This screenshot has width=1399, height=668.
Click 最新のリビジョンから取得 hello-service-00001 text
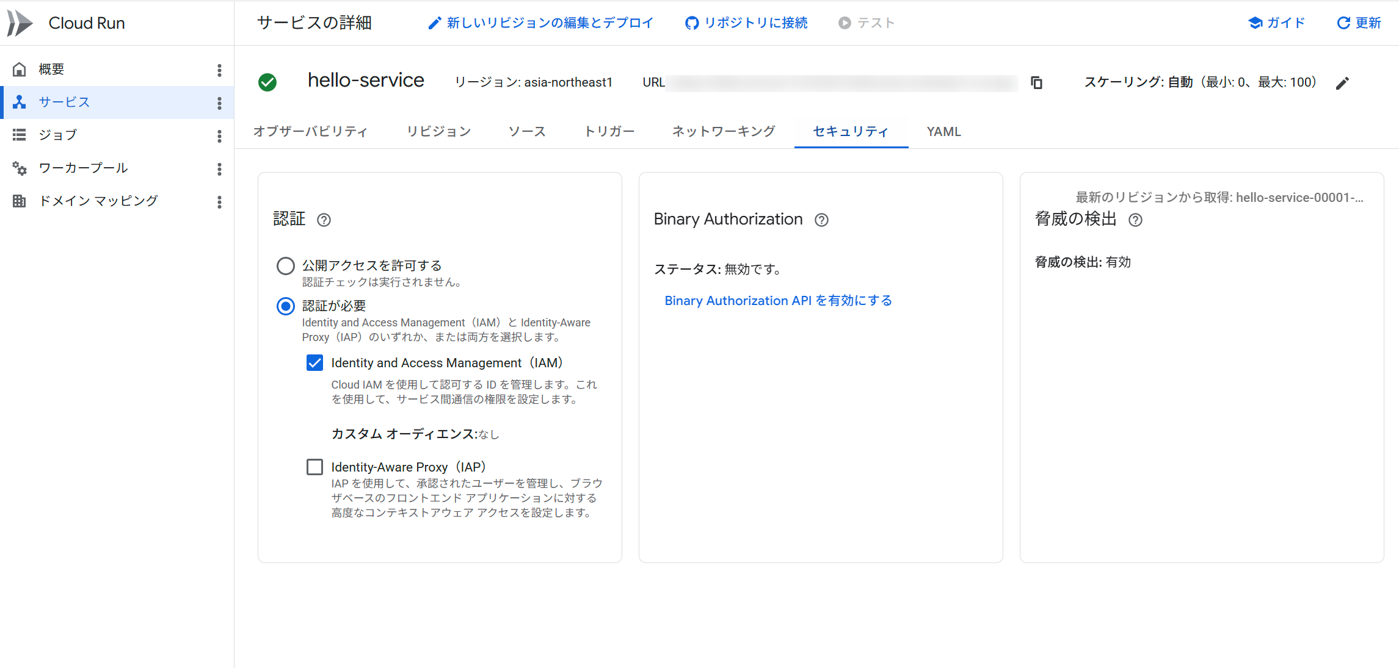coord(1219,198)
